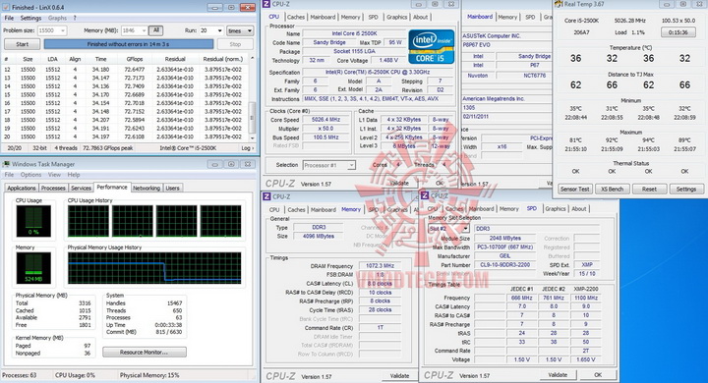Viewport: 708px width, 383px height.
Task: Select Mainboard tab in top CPU-Z window
Action: coord(323,17)
